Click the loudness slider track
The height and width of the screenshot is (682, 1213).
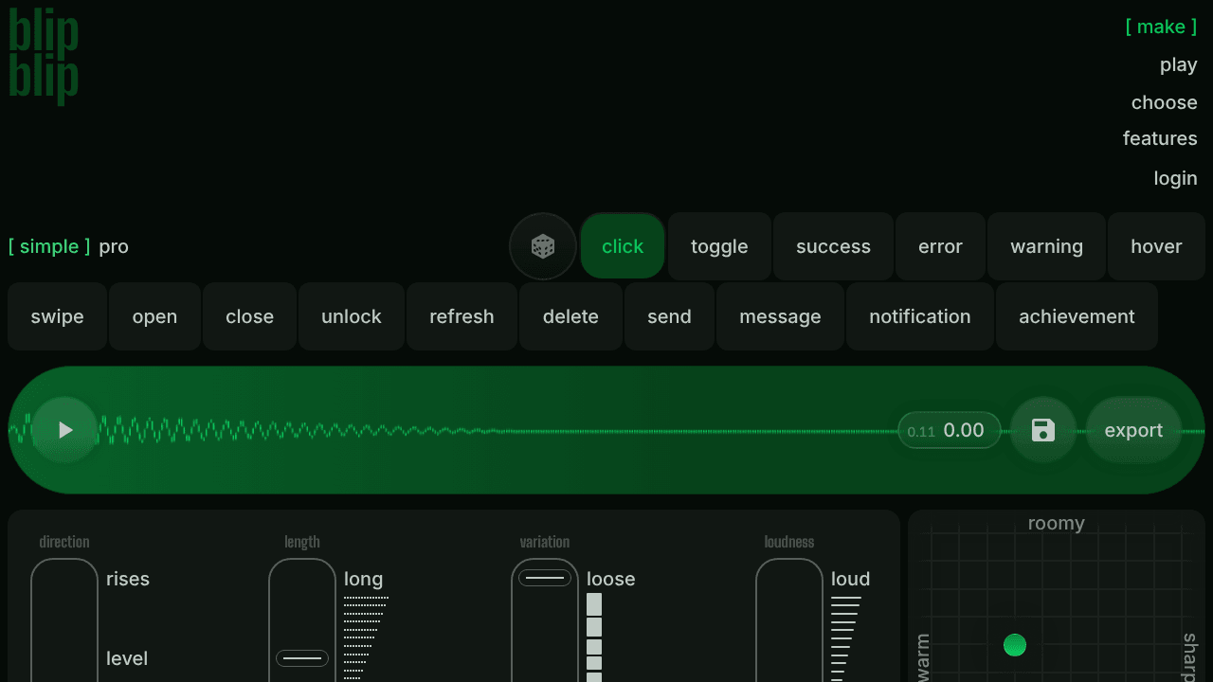click(x=789, y=620)
